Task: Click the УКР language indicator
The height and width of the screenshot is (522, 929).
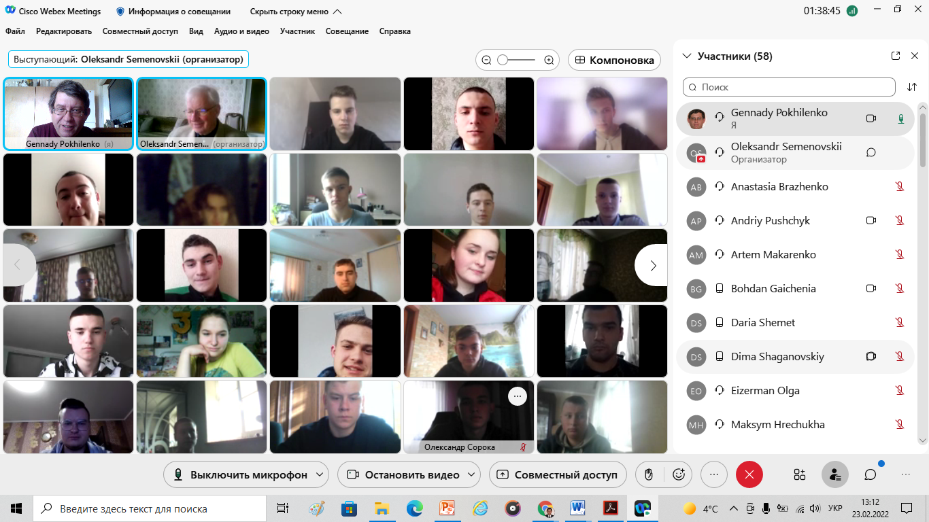Action: point(835,508)
